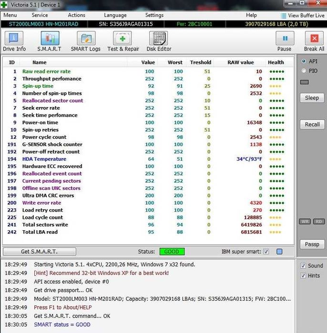Open the Menu menu
Screen dimensions: 327x333
coord(10,15)
